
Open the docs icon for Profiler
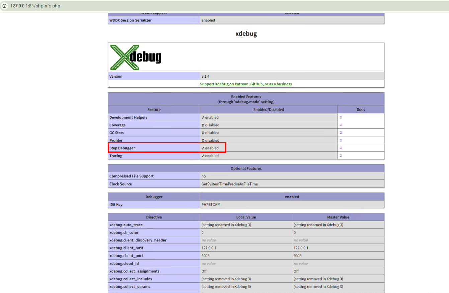pos(341,140)
